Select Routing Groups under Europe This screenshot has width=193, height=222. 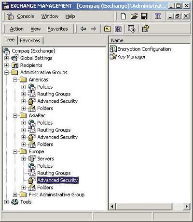[54, 173]
